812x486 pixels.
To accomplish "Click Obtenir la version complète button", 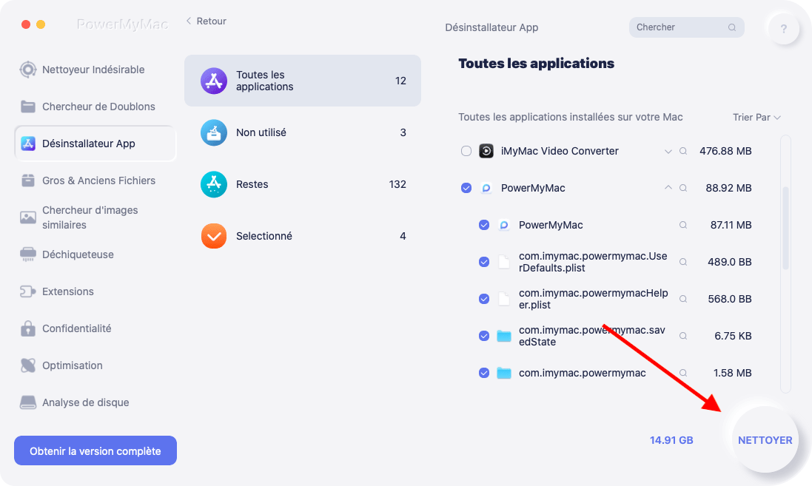I will click(x=95, y=450).
